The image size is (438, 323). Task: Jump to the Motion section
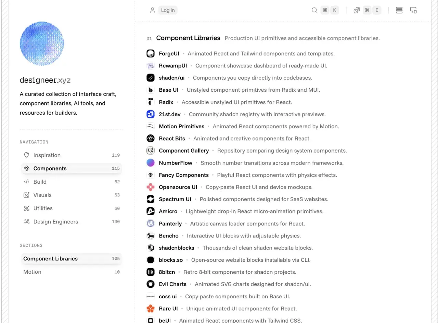point(72,272)
